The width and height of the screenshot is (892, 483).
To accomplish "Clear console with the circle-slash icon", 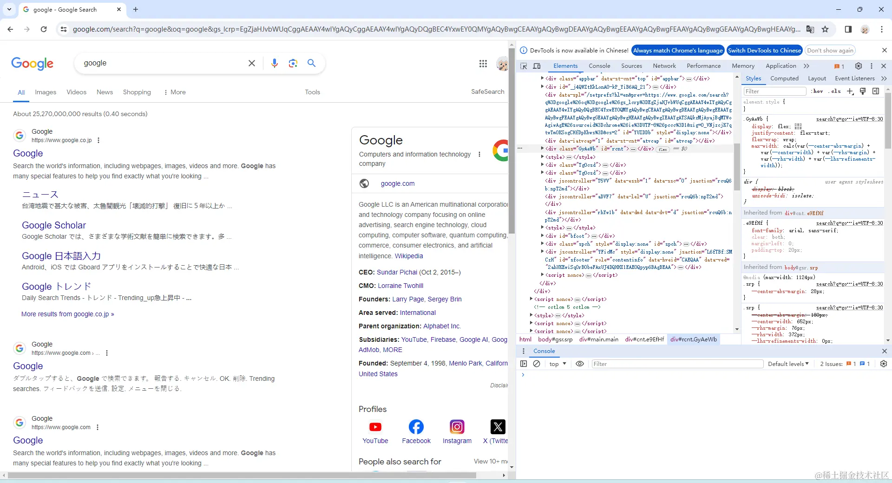I will [x=537, y=364].
